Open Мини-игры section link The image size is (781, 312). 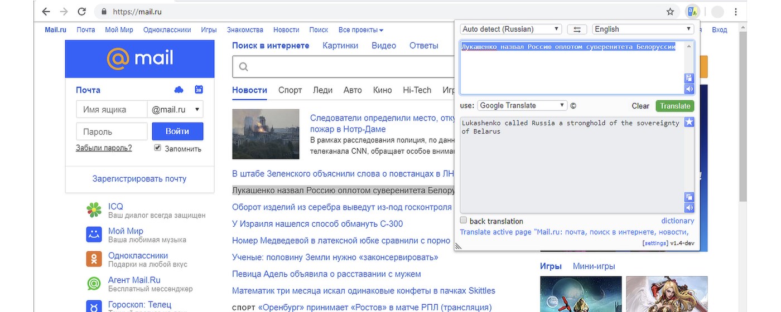pyautogui.click(x=594, y=266)
